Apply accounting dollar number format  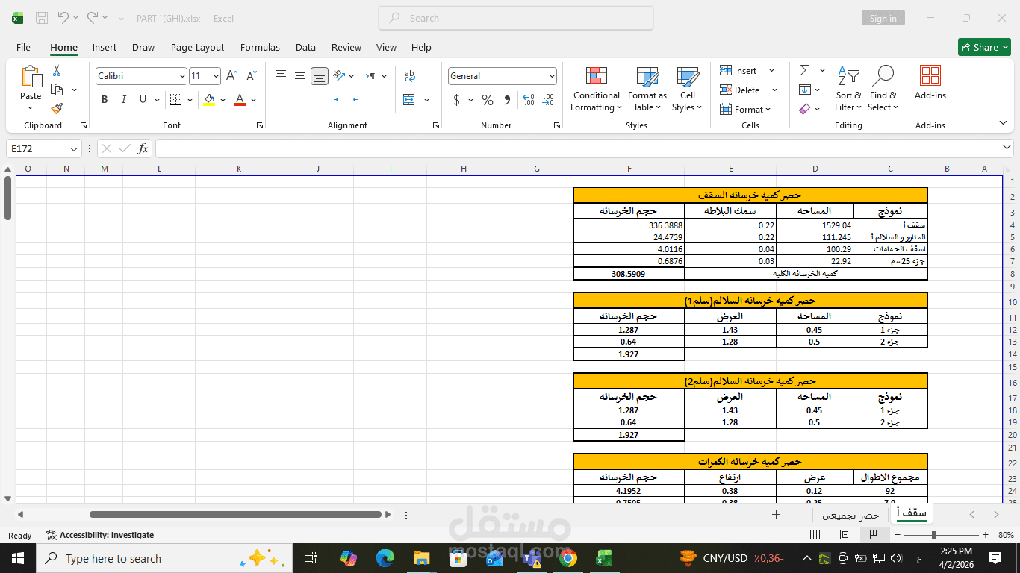tap(456, 100)
